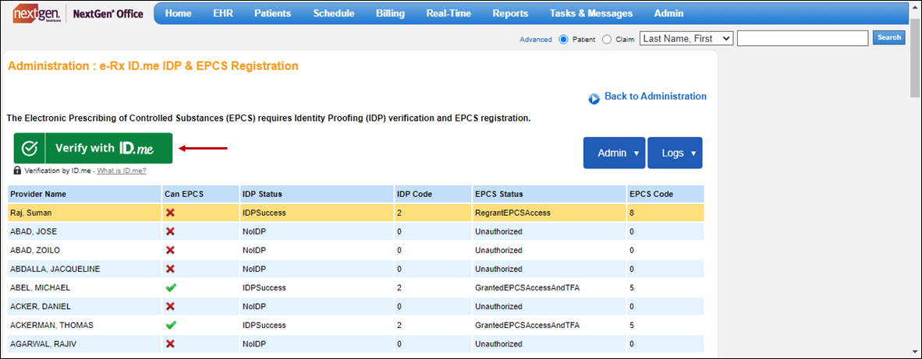The width and height of the screenshot is (922, 359).
Task: Open the Last Name, First dropdown
Action: click(x=686, y=38)
